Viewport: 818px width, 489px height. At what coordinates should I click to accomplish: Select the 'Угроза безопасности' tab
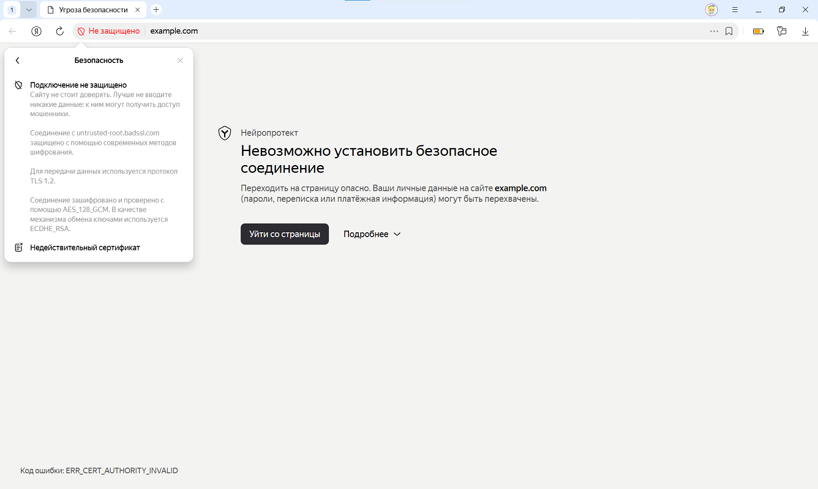pyautogui.click(x=92, y=10)
